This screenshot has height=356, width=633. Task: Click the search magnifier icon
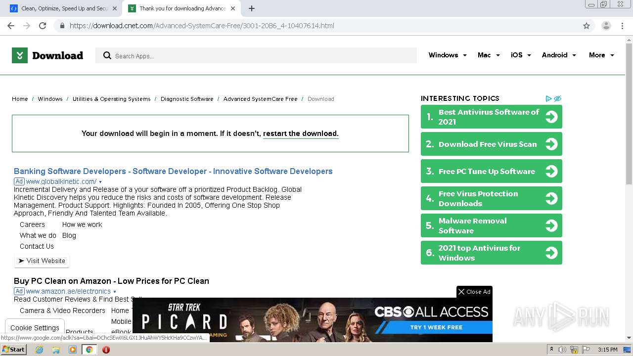[x=107, y=55]
